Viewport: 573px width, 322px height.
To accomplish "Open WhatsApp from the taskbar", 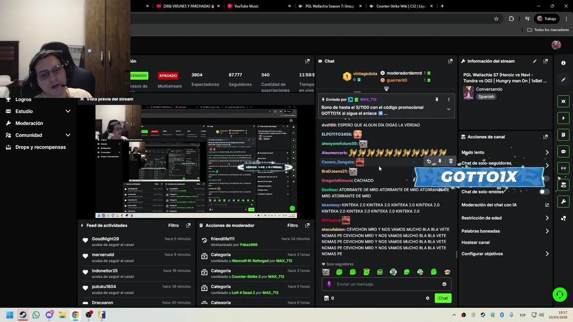I will click(x=36, y=315).
